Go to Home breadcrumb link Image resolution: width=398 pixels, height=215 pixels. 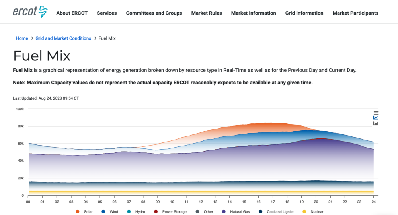22,38
